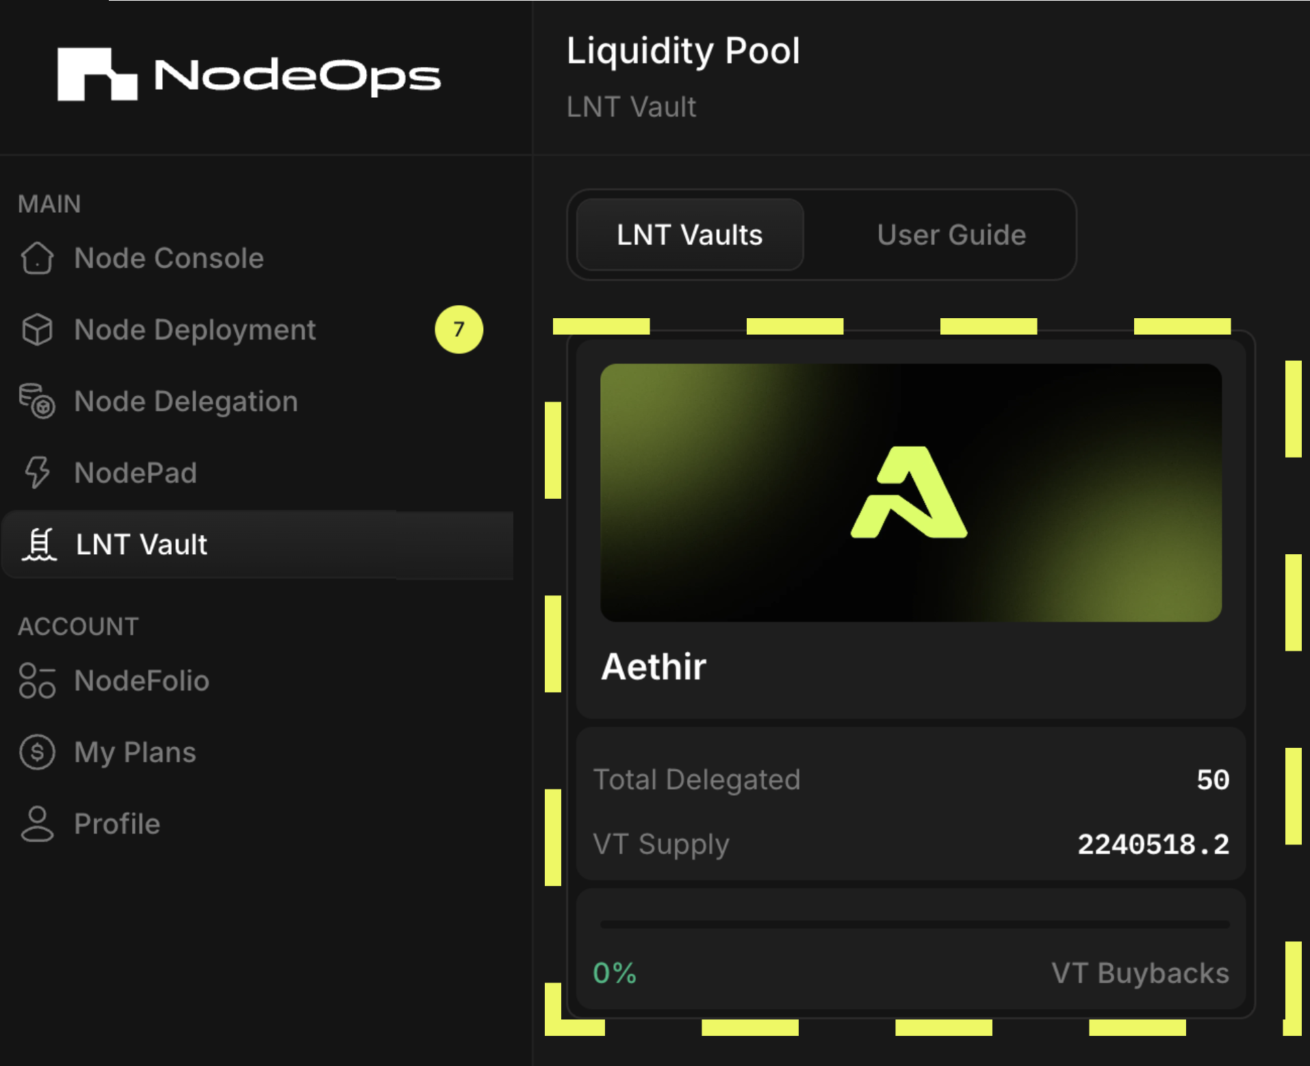The image size is (1310, 1066).
Task: Select the NodePad lightning bolt icon
Action: pos(38,473)
